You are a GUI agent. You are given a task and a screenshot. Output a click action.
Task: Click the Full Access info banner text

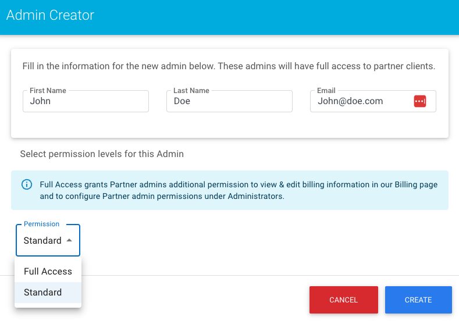(239, 190)
